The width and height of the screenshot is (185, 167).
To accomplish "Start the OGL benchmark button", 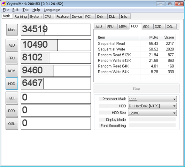I will pyautogui.click(x=12, y=124).
